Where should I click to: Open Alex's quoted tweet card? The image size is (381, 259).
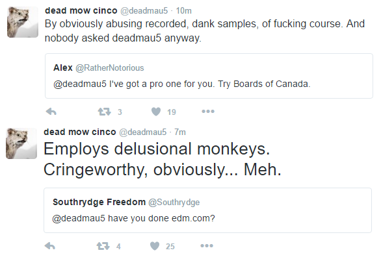click(x=209, y=76)
